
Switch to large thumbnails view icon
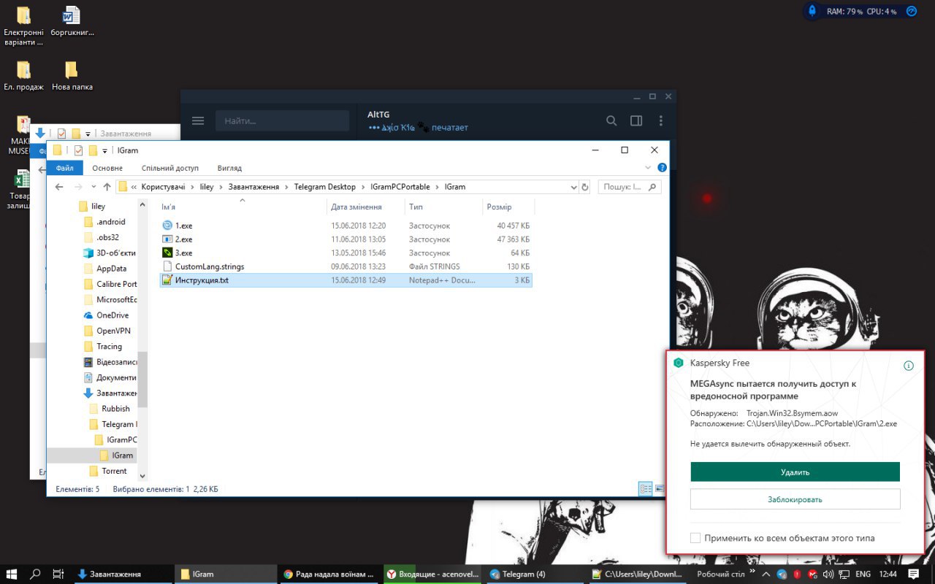[x=659, y=488]
